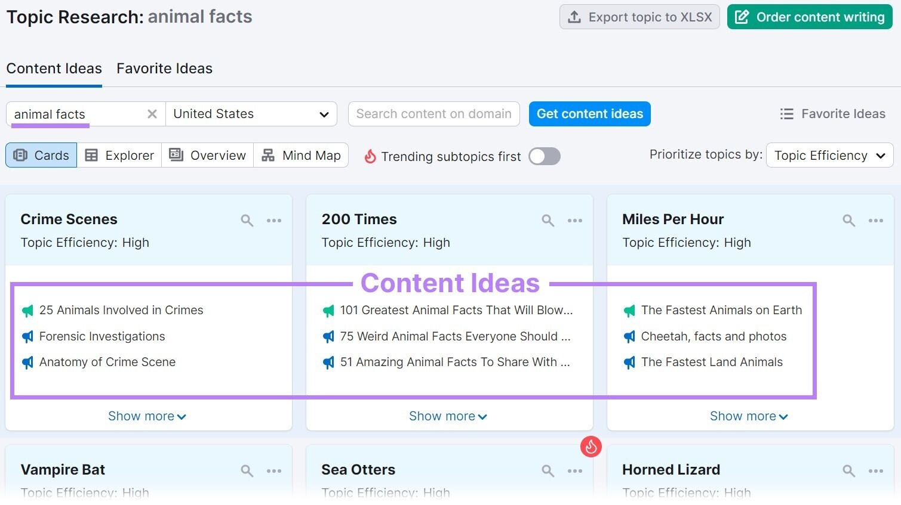Switch to the Overview view

[x=207, y=155]
